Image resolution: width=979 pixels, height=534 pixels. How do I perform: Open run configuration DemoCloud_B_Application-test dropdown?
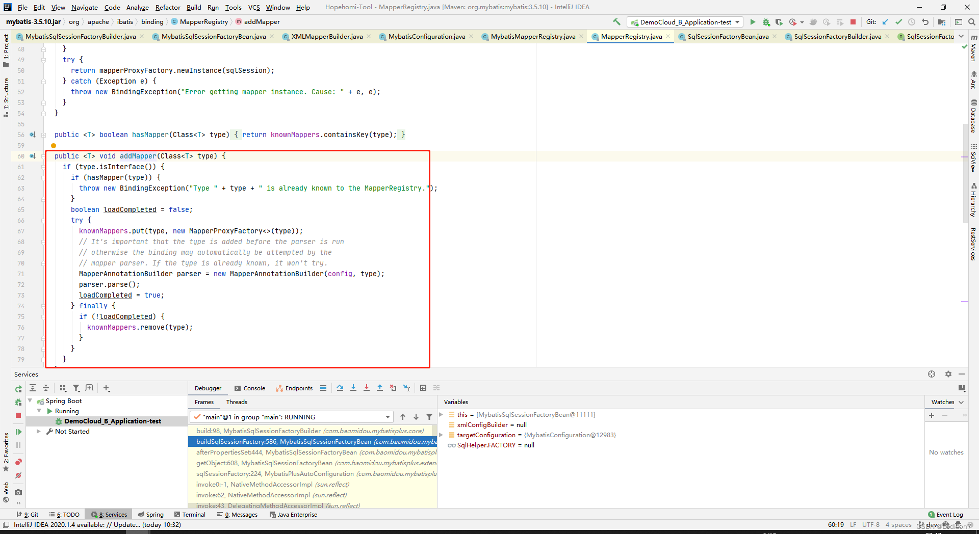pyautogui.click(x=685, y=22)
